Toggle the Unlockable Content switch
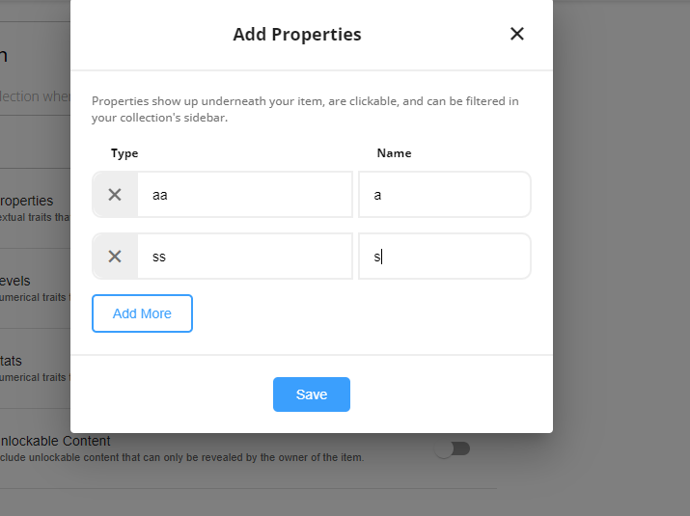Image resolution: width=690 pixels, height=516 pixels. tap(453, 449)
